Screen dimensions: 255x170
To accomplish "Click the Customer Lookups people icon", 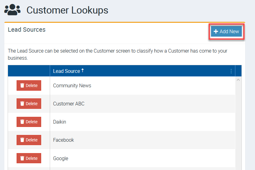I will 12,10.
